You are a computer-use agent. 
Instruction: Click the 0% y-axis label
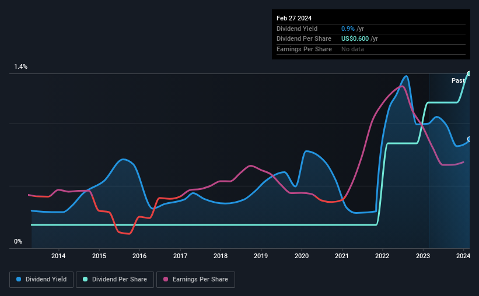pos(18,241)
